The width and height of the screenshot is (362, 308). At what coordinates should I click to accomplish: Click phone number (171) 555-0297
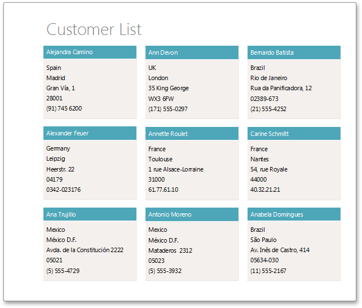point(167,108)
